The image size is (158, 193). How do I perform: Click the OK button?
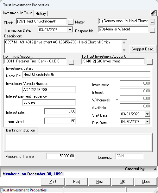[123, 182]
